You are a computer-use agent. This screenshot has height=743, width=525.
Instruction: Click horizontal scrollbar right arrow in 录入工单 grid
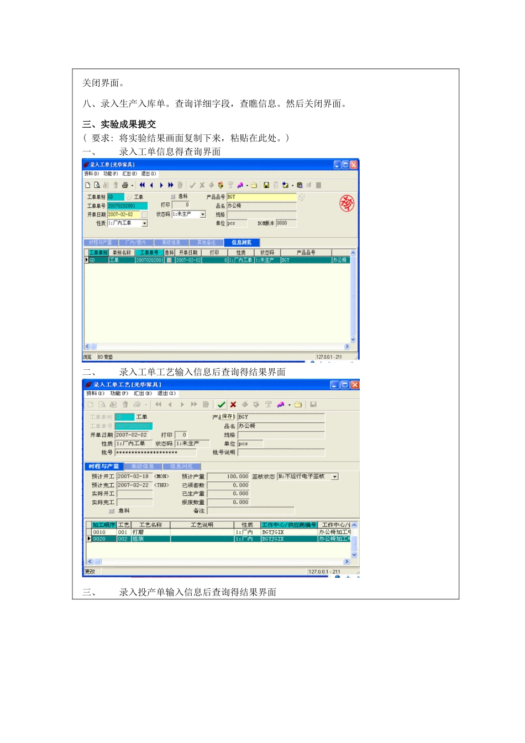tap(347, 347)
